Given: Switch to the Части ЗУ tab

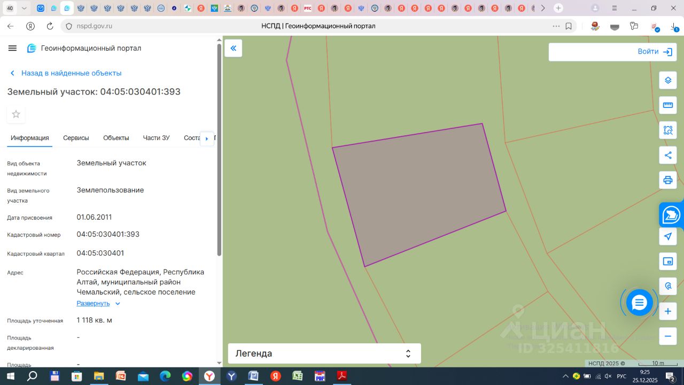Looking at the screenshot, I should [156, 138].
